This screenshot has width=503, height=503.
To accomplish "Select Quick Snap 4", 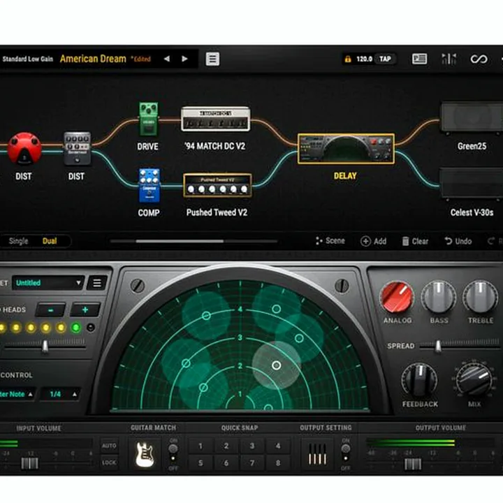I will (278, 446).
